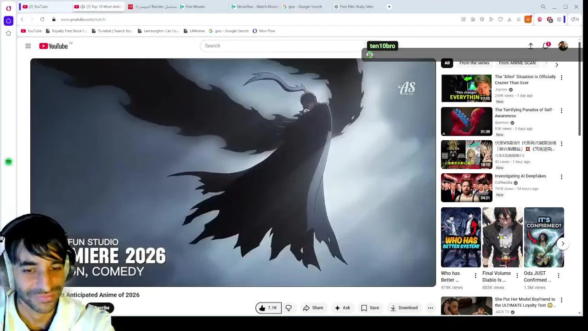The image size is (588, 331).
Task: Open the player/flow arrow icon
Action: (x=491, y=19)
